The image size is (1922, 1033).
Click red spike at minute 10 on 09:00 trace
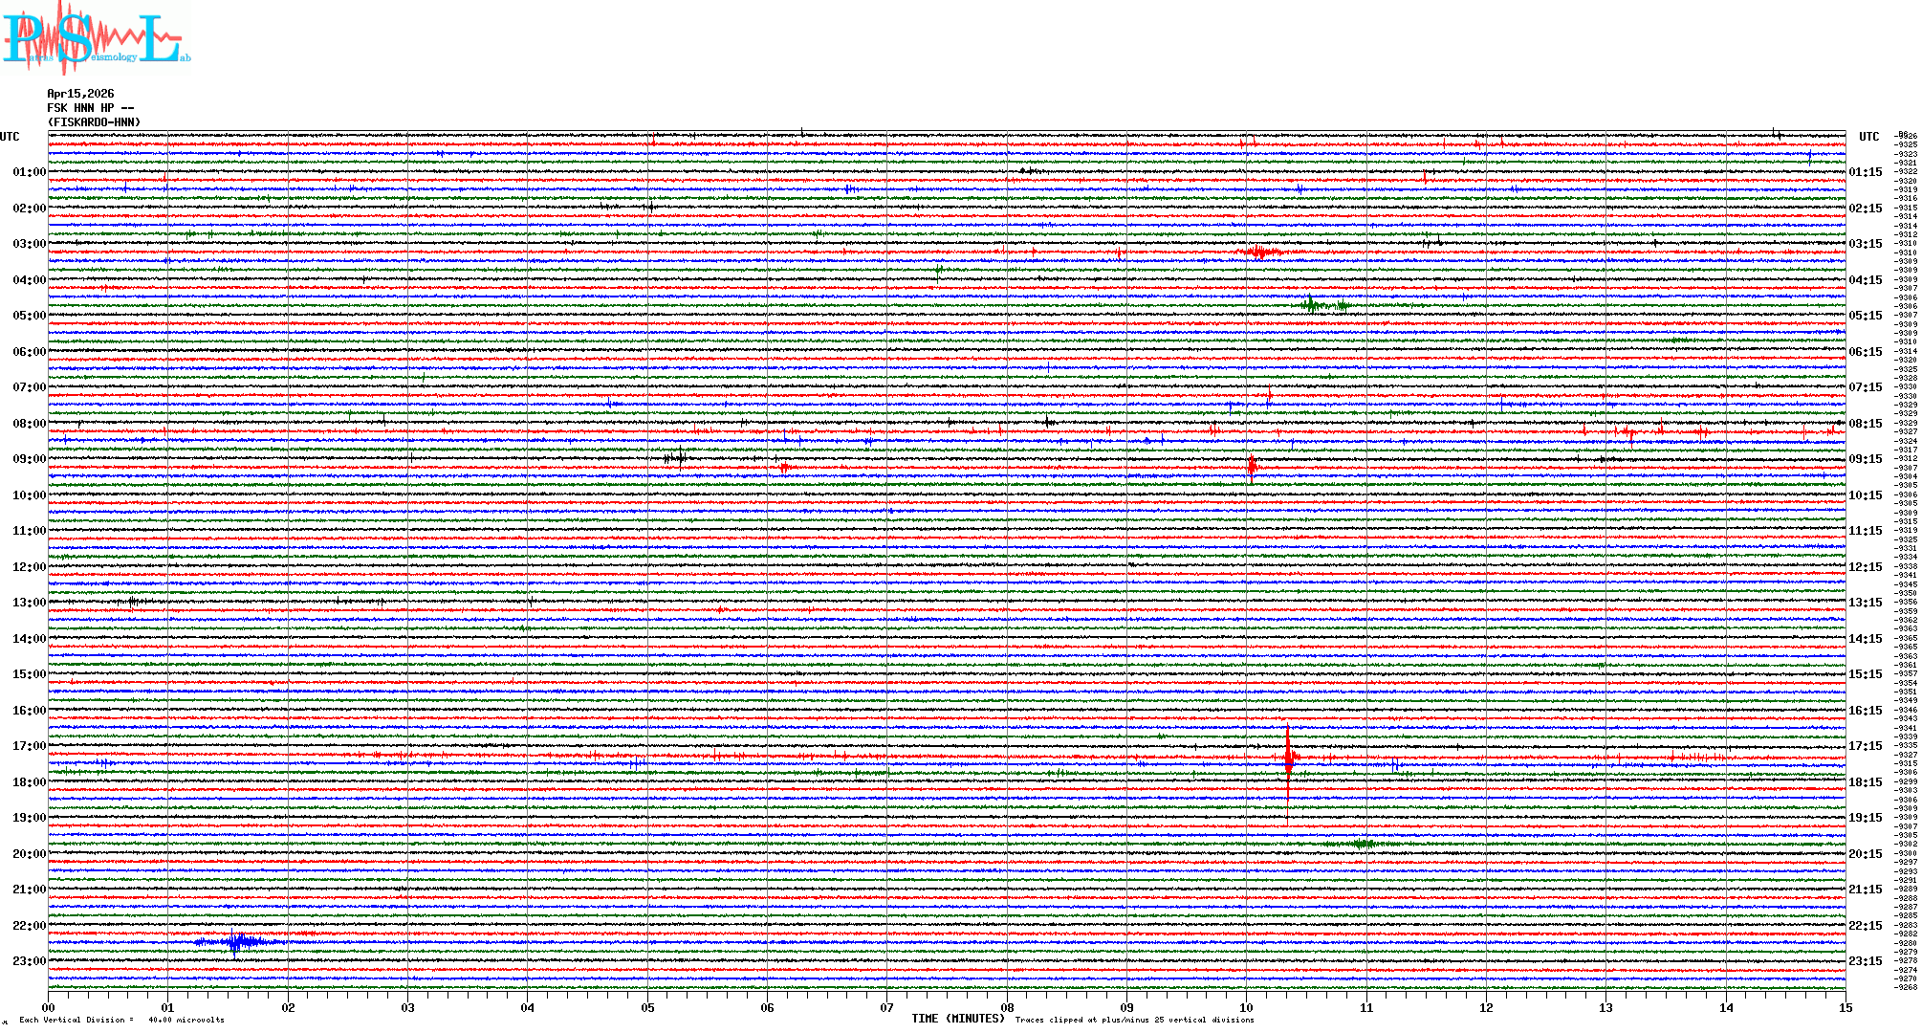tap(1252, 467)
